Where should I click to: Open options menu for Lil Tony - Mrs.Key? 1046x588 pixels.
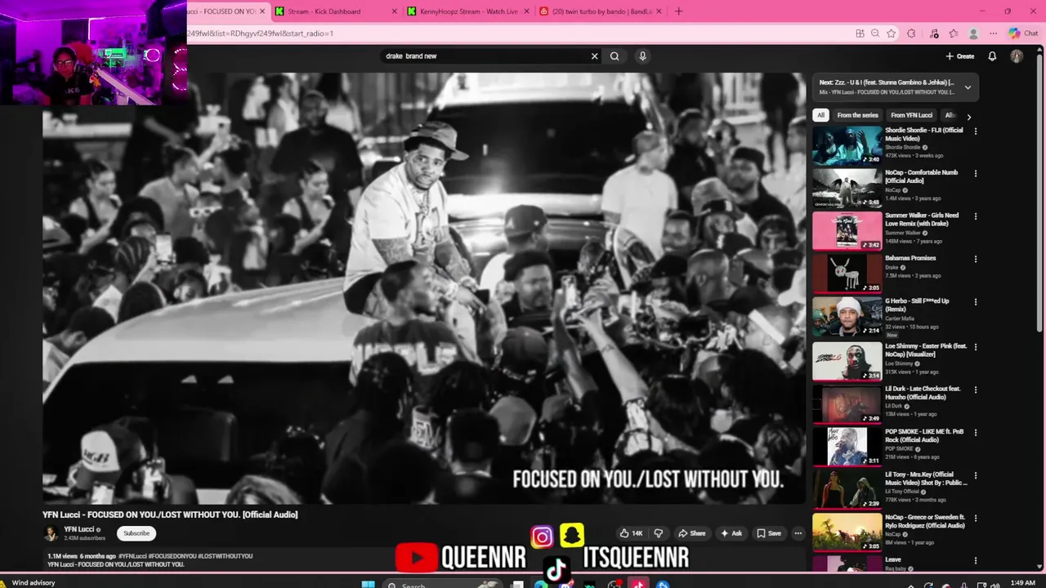coord(975,476)
